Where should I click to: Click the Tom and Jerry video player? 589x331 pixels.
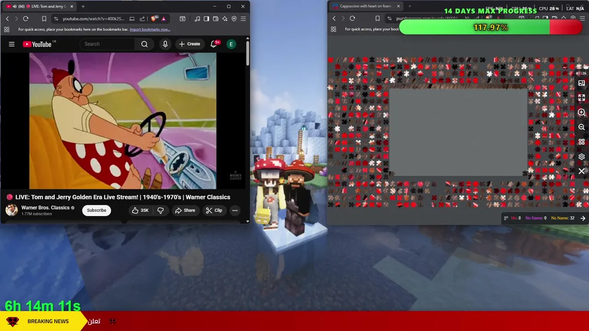point(123,121)
